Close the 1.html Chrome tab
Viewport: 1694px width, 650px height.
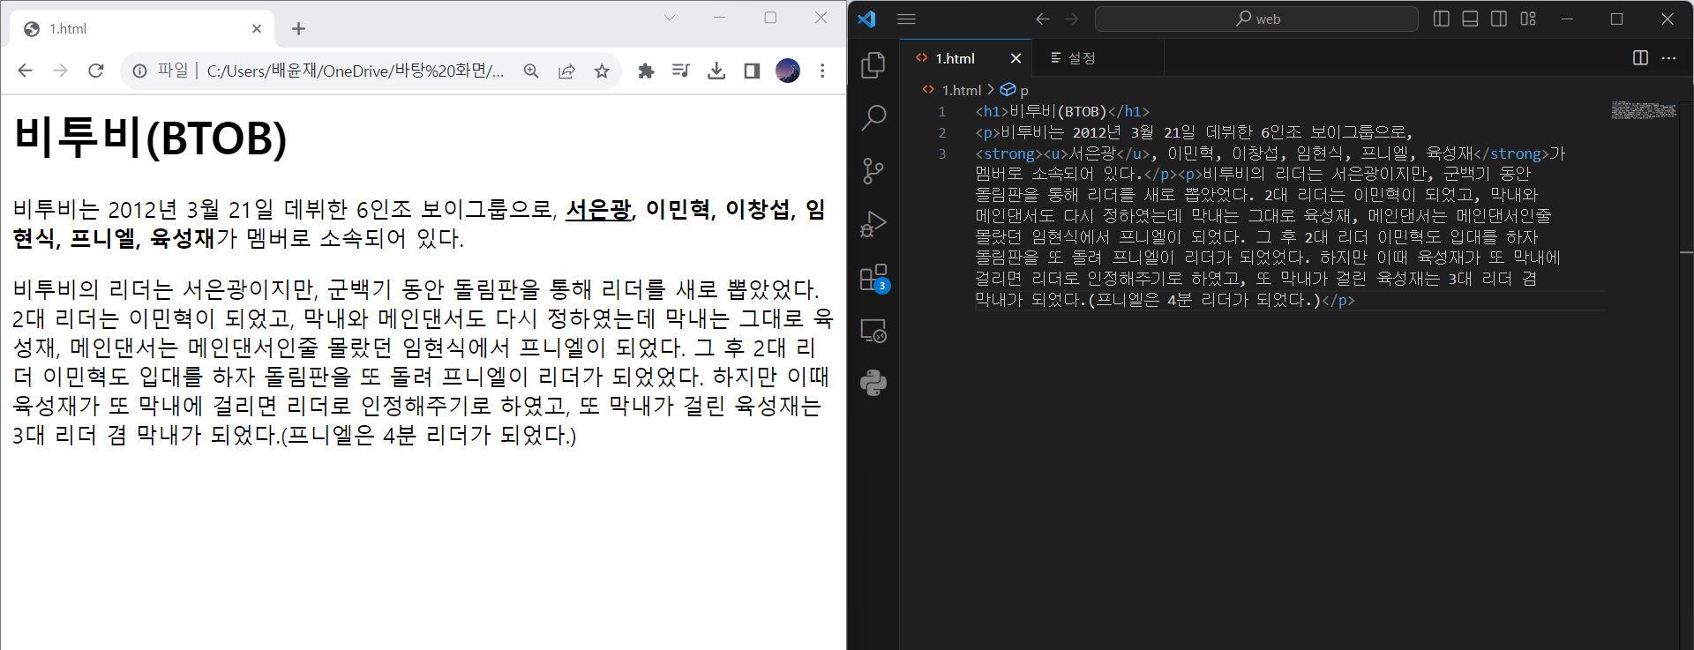(x=257, y=29)
